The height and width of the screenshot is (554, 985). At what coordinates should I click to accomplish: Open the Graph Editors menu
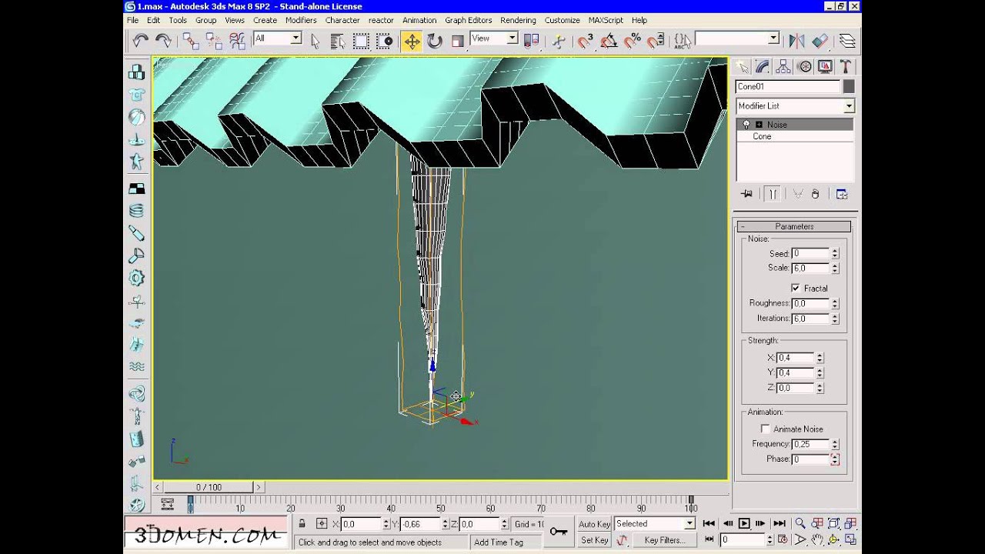(x=468, y=20)
